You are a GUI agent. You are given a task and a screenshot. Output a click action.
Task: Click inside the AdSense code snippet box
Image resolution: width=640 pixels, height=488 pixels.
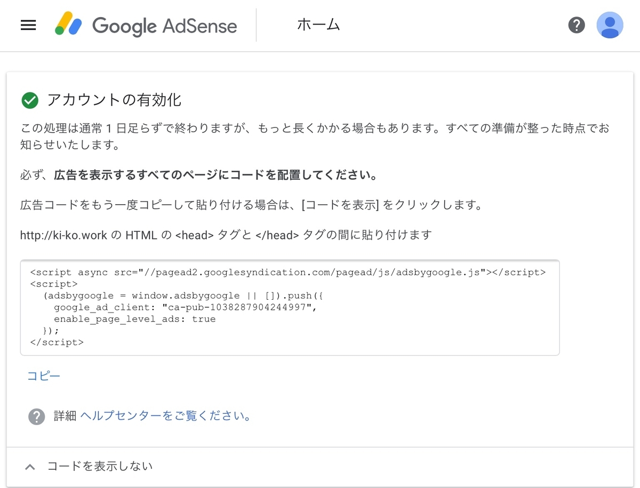pos(290,308)
